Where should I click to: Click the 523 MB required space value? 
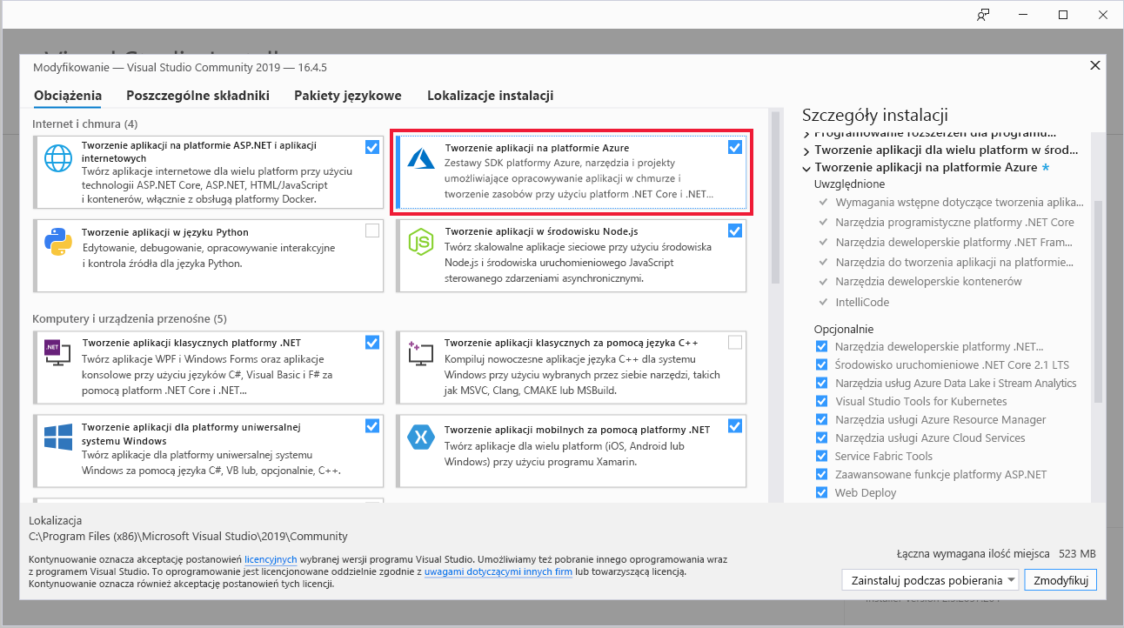tap(1077, 553)
